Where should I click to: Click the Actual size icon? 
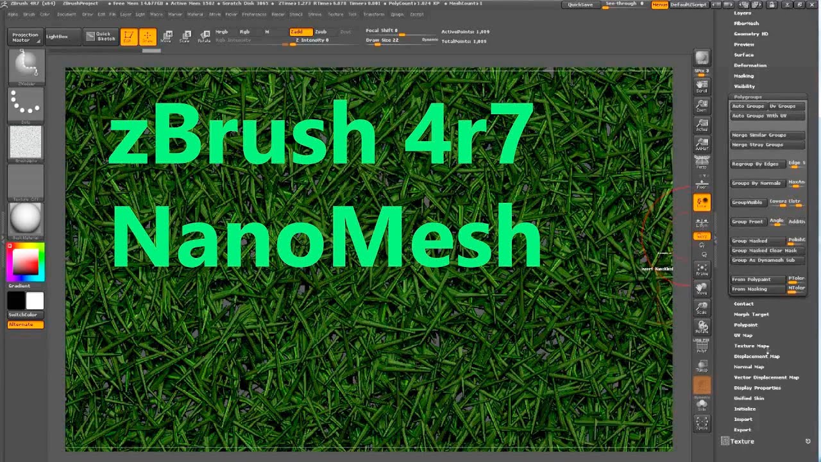[702, 124]
